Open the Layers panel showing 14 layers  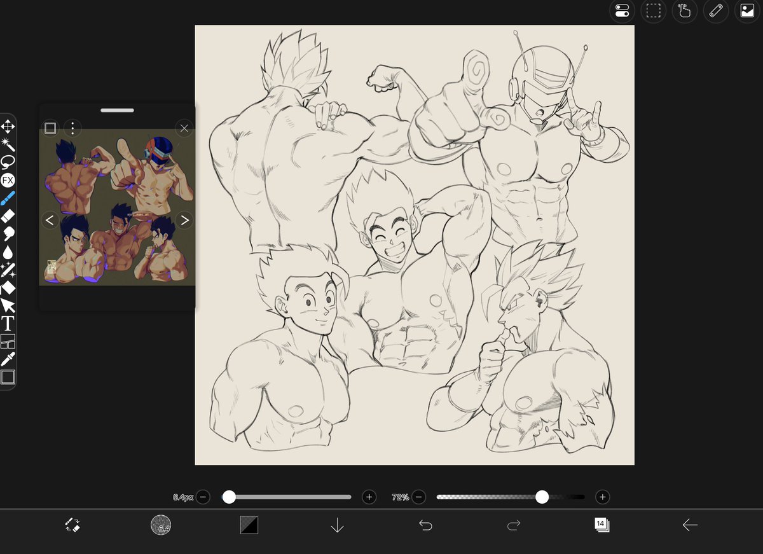coord(601,525)
